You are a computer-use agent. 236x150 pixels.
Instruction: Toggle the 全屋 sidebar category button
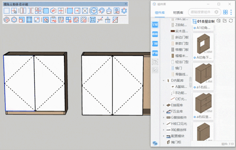(155, 25)
